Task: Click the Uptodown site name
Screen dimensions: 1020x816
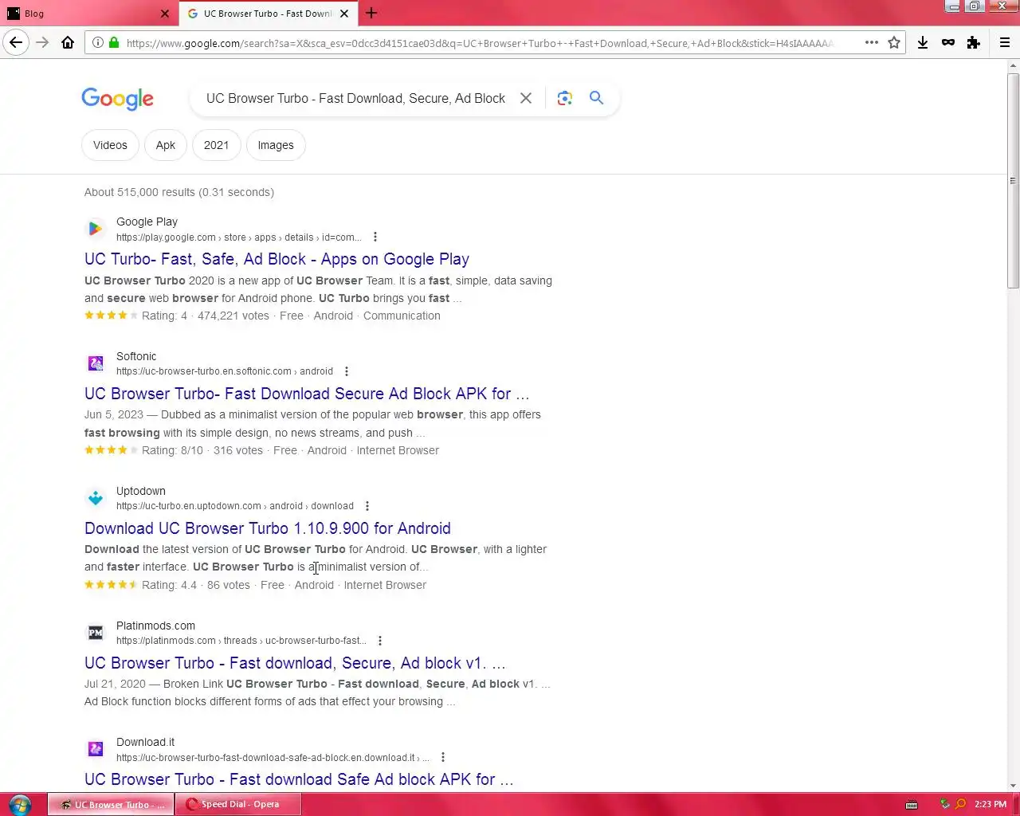Action: [141, 491]
